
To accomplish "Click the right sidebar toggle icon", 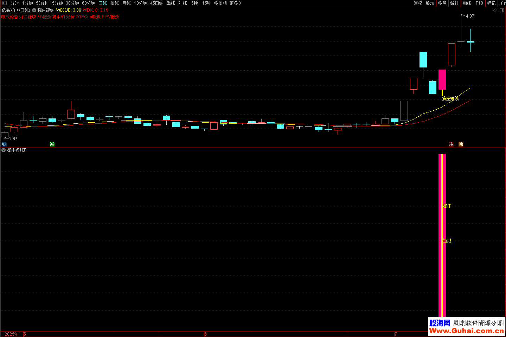I will [x=502, y=11].
